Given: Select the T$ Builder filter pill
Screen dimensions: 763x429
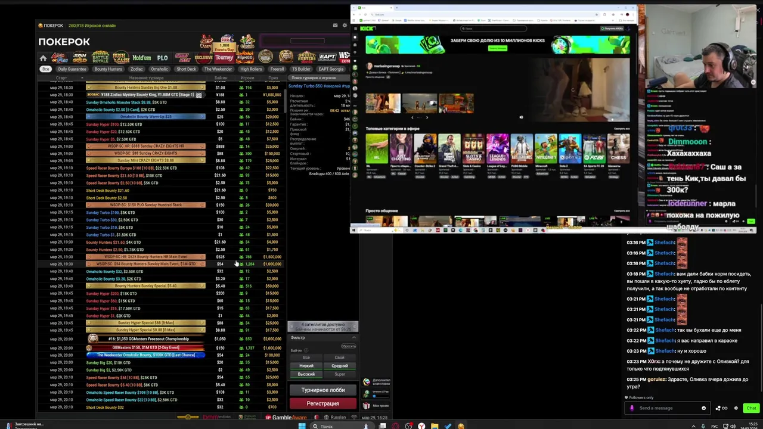Looking at the screenshot, I should (x=301, y=69).
